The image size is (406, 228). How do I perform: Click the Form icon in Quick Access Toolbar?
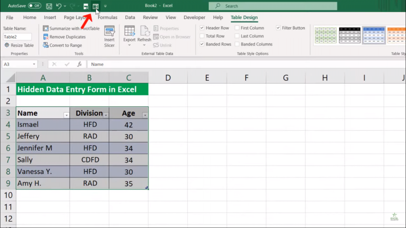coord(96,6)
